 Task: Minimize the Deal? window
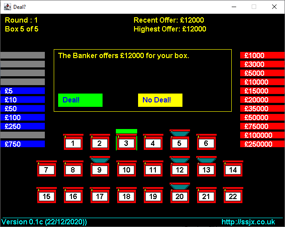click(x=234, y=7)
